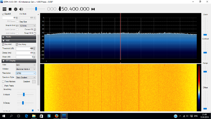211x119 pixels.
Task: Click the pinned app icon left of Firefox
Action: click(x=49, y=116)
